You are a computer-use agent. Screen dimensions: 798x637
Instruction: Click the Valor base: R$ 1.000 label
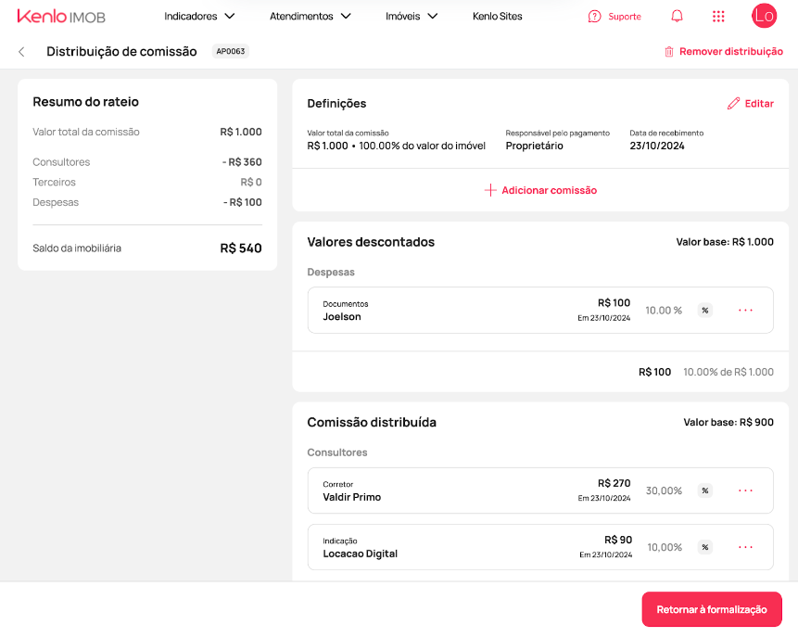725,242
